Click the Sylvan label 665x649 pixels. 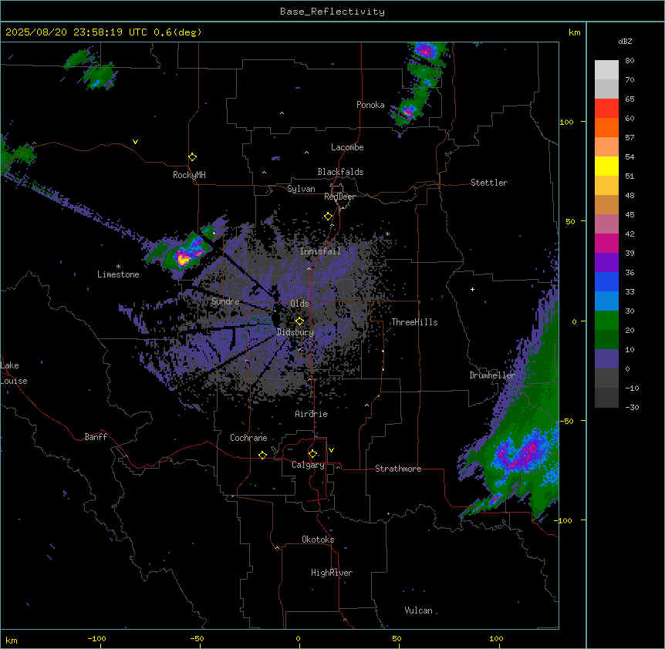301,189
